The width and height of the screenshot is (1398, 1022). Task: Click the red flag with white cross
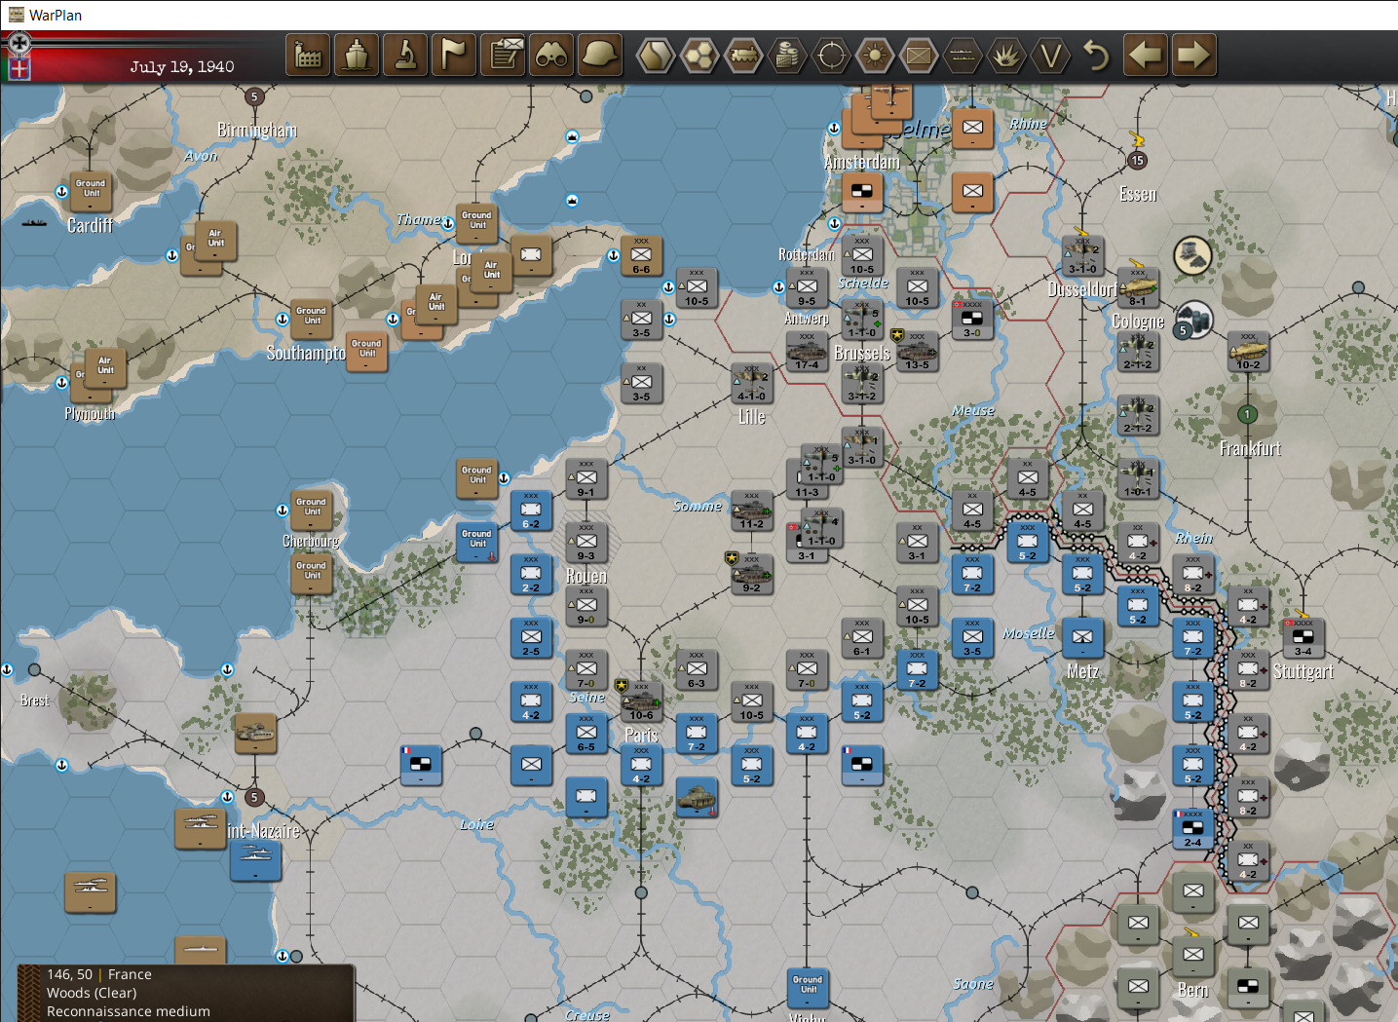pyautogui.click(x=19, y=69)
